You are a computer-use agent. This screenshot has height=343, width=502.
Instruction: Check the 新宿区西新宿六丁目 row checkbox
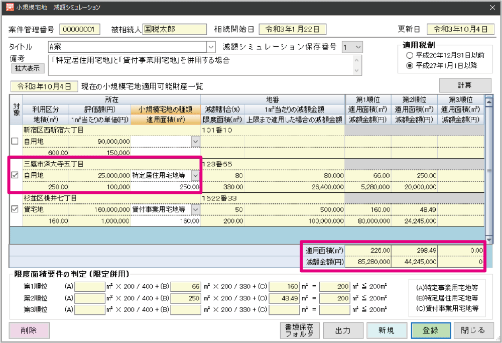[15, 142]
